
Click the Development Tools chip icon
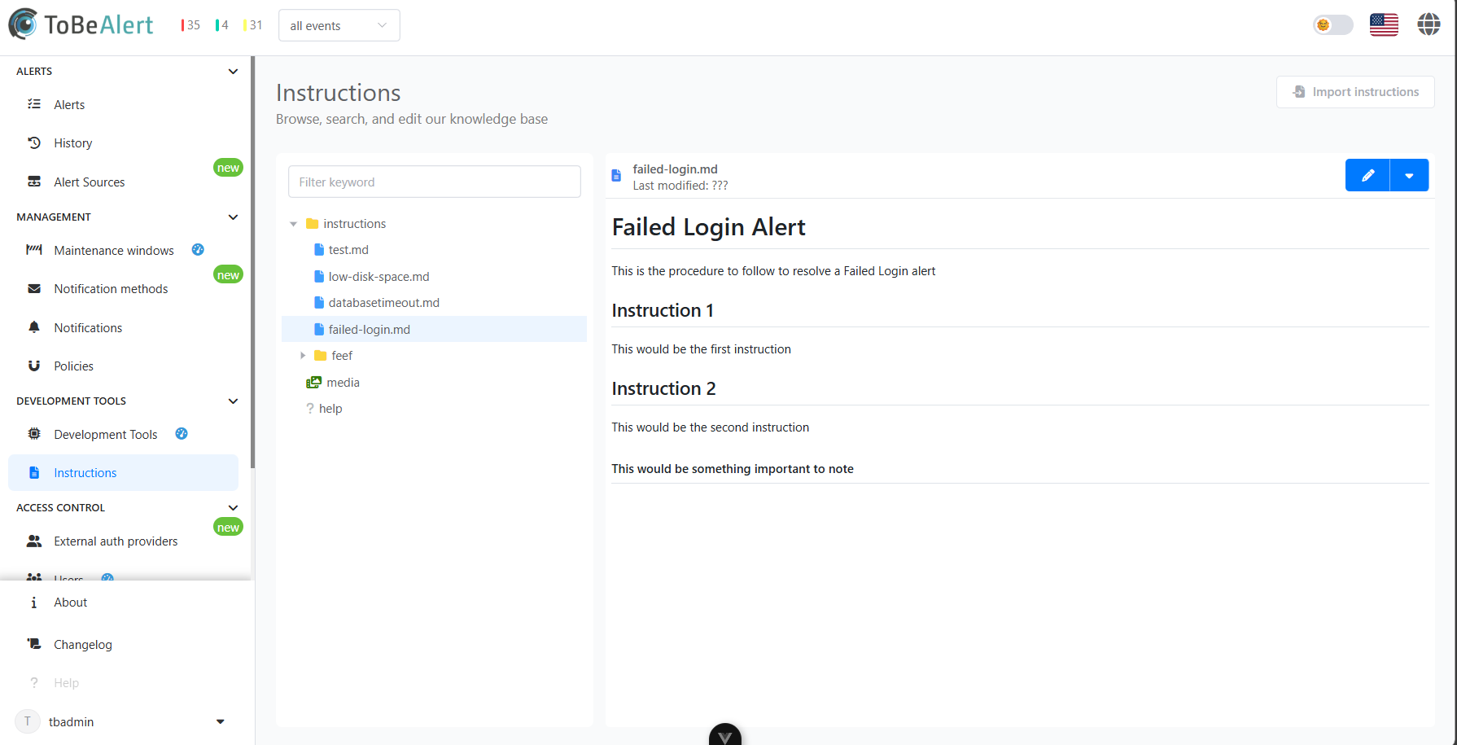(34, 434)
